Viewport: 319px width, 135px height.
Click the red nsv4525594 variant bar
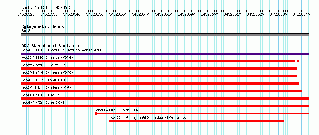[x=196, y=121]
